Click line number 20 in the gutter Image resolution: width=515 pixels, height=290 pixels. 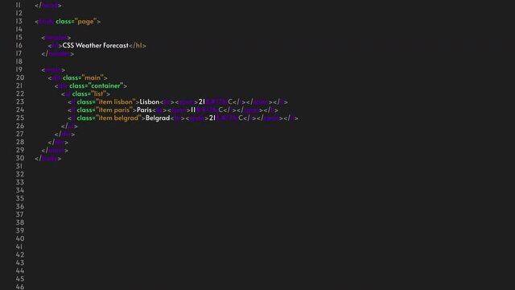(19, 77)
